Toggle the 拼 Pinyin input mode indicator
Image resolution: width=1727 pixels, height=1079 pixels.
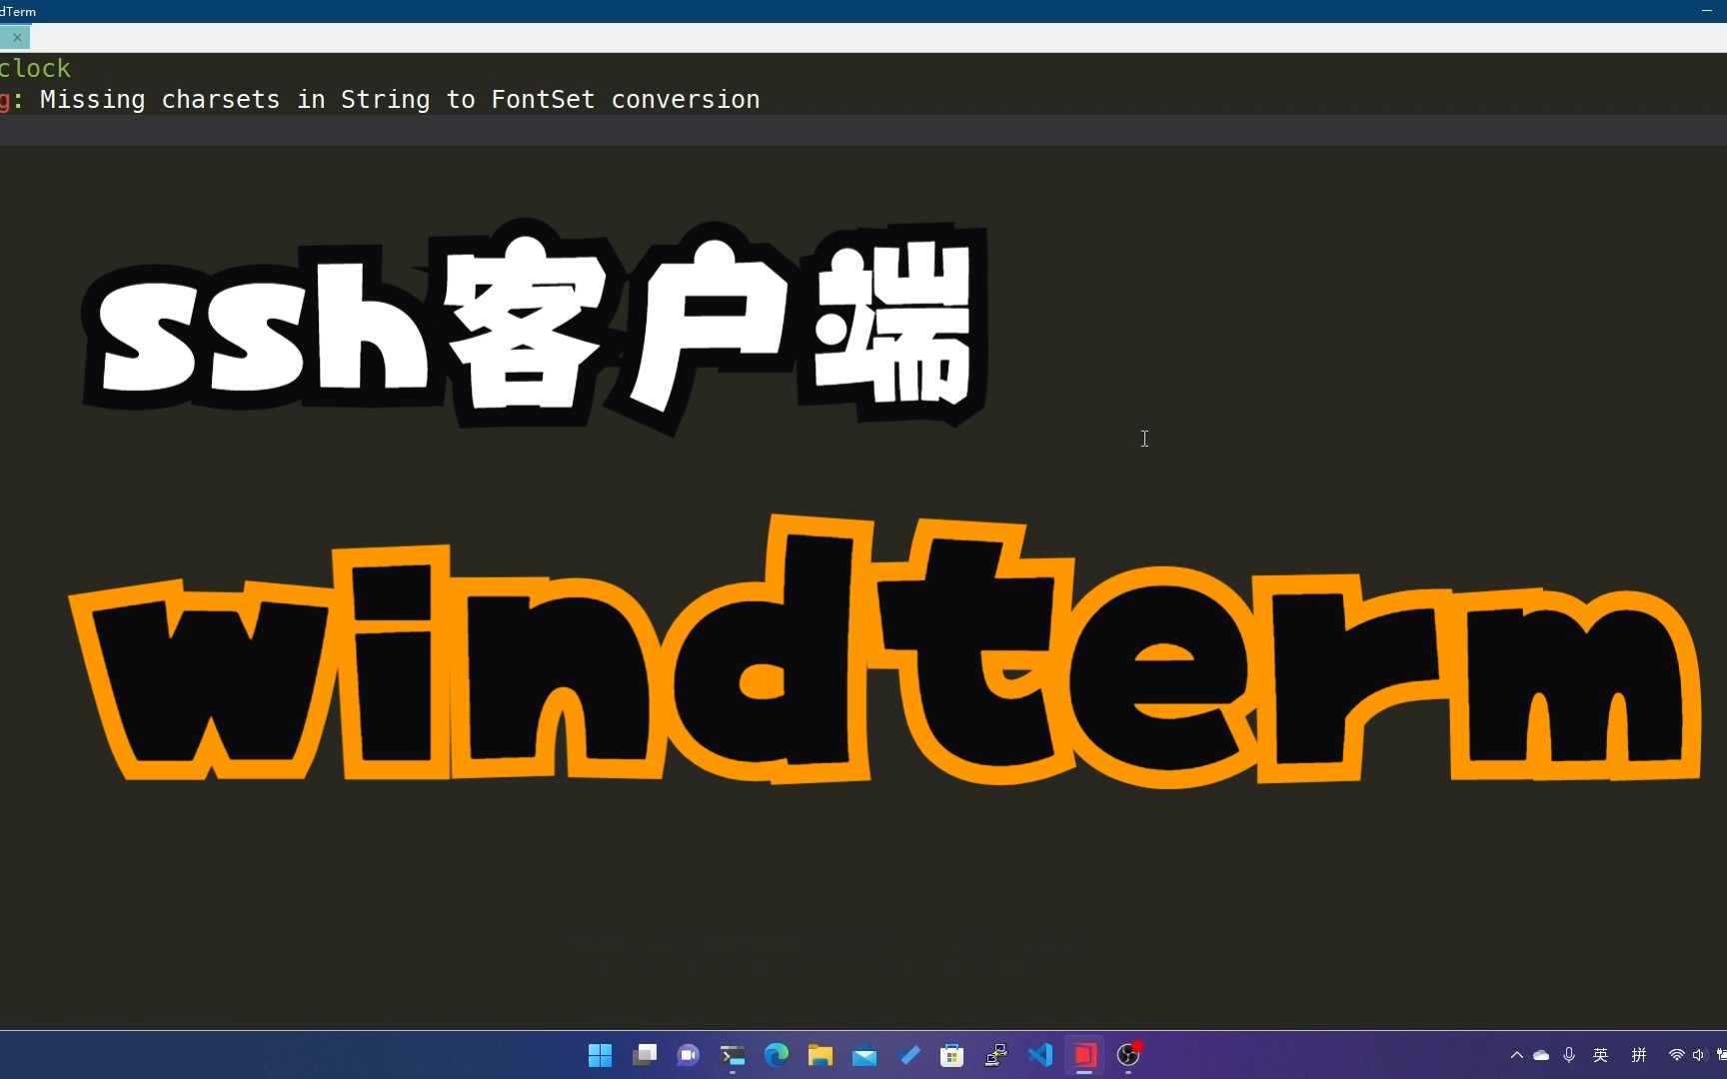tap(1639, 1055)
